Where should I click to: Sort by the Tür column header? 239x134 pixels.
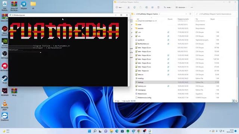point(197,19)
